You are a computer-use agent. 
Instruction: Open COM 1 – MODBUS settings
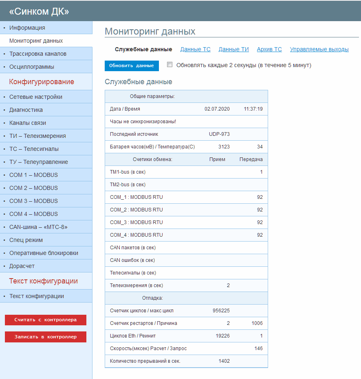coord(33,175)
